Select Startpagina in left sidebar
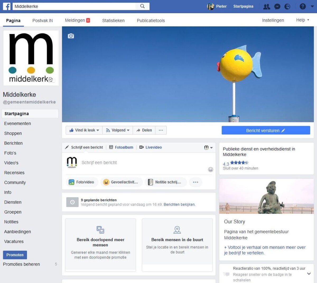Screen dimensions: 317x283 point(30,114)
